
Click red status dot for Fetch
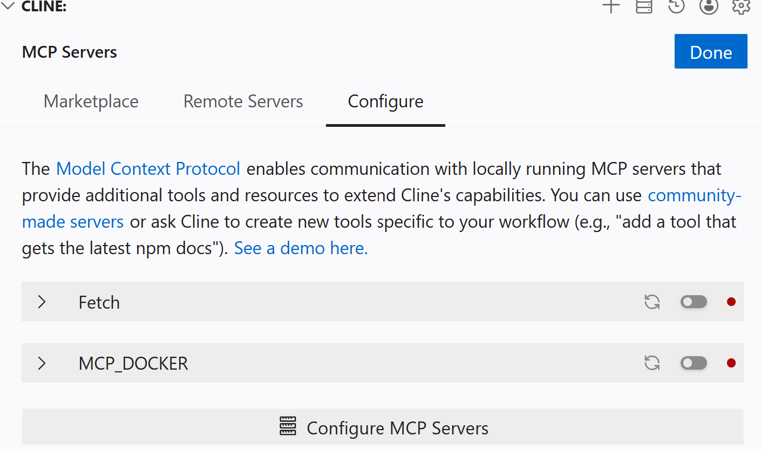[x=731, y=302]
